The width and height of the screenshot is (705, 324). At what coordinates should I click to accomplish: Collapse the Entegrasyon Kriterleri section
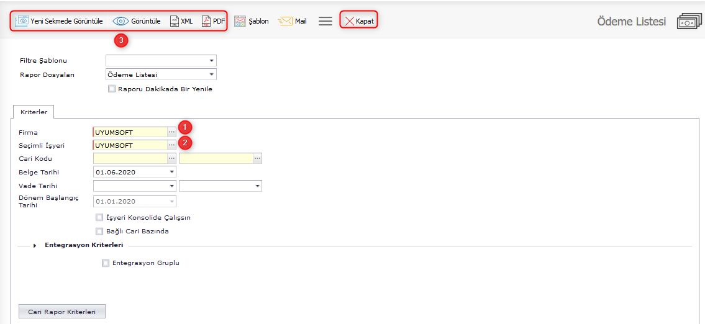35,246
